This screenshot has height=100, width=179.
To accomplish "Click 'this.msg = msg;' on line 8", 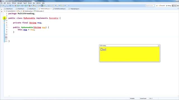I will click(x=26, y=30).
